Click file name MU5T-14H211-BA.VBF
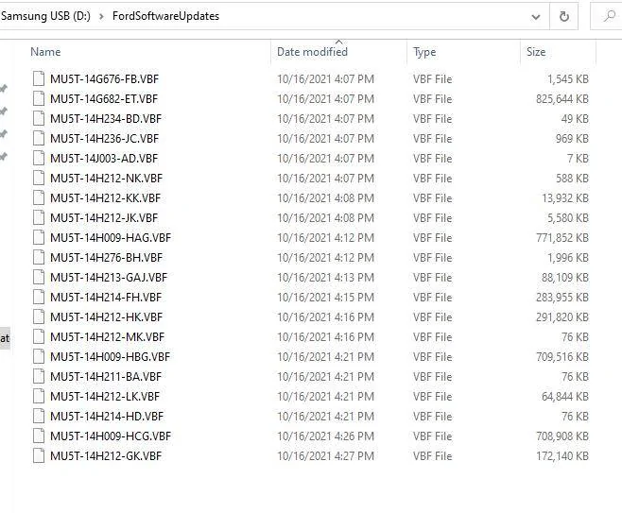 click(x=106, y=376)
